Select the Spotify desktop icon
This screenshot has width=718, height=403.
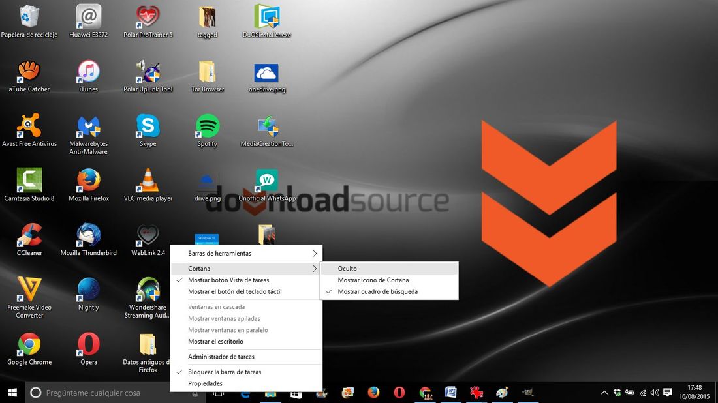(x=208, y=130)
